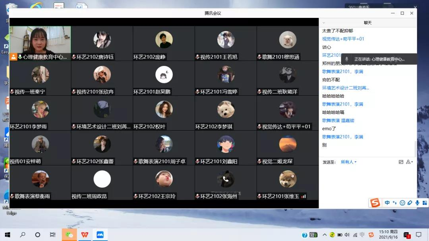The height and width of the screenshot is (241, 429).
Task: Open the chat permissions dropdown icon
Action: point(410,162)
